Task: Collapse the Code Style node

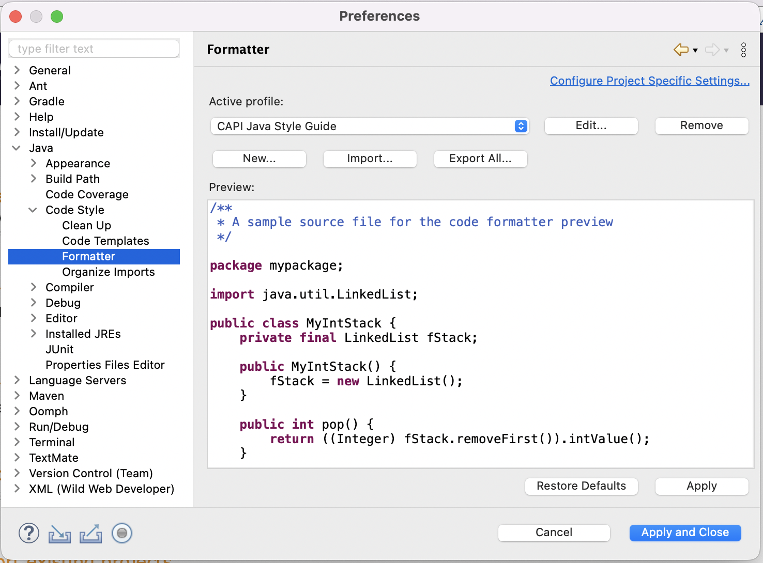Action: [x=33, y=210]
